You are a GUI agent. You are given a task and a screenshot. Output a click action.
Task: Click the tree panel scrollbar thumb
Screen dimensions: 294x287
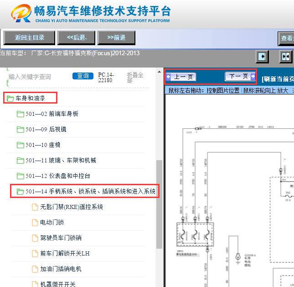tap(159, 204)
